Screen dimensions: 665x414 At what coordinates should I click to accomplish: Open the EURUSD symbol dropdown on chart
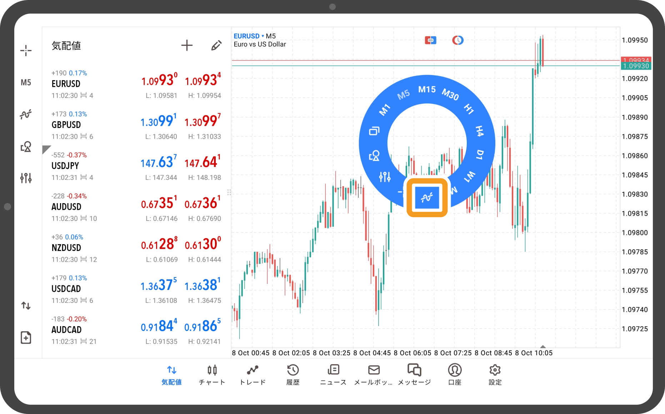(249, 36)
